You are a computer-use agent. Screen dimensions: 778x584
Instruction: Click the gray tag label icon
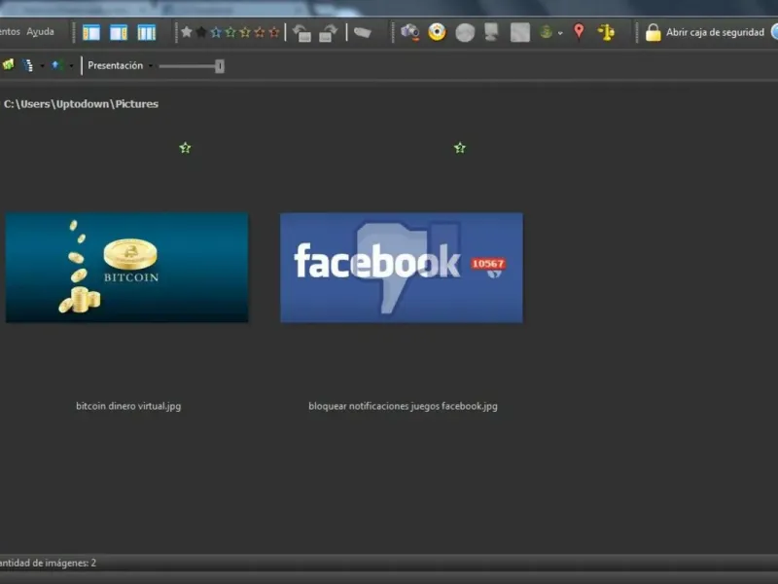click(362, 33)
